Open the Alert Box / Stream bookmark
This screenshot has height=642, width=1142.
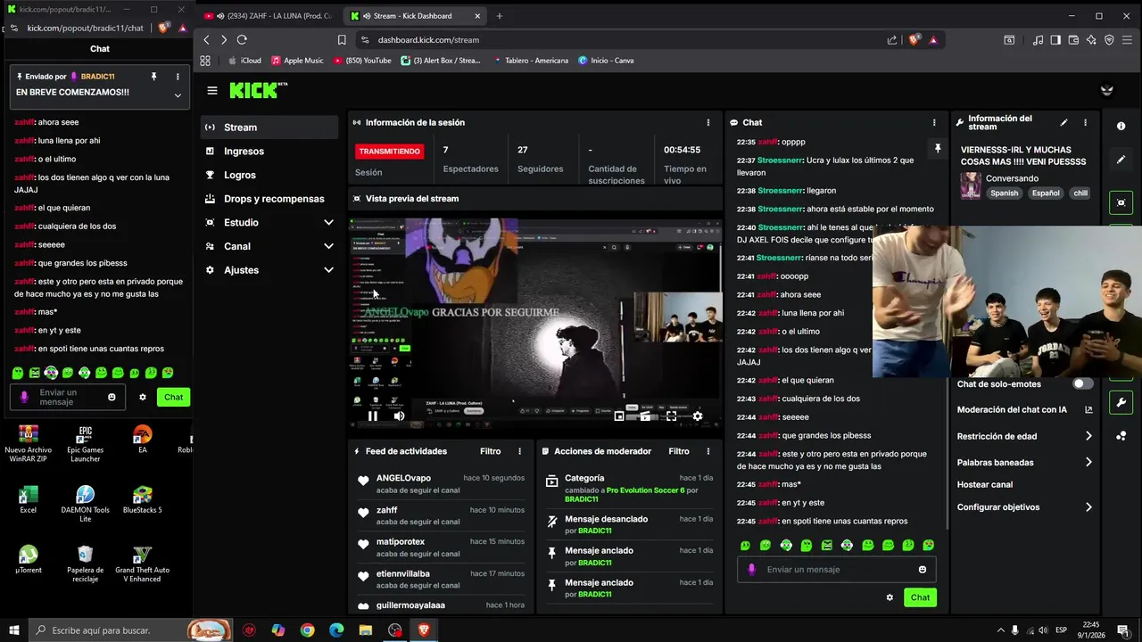click(x=441, y=61)
